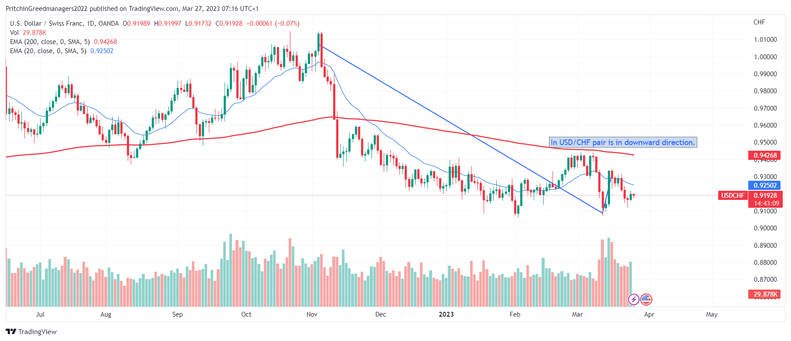Screen dimensions: 791x341
Task: Click the 'May' label on time axis
Action: [712, 314]
